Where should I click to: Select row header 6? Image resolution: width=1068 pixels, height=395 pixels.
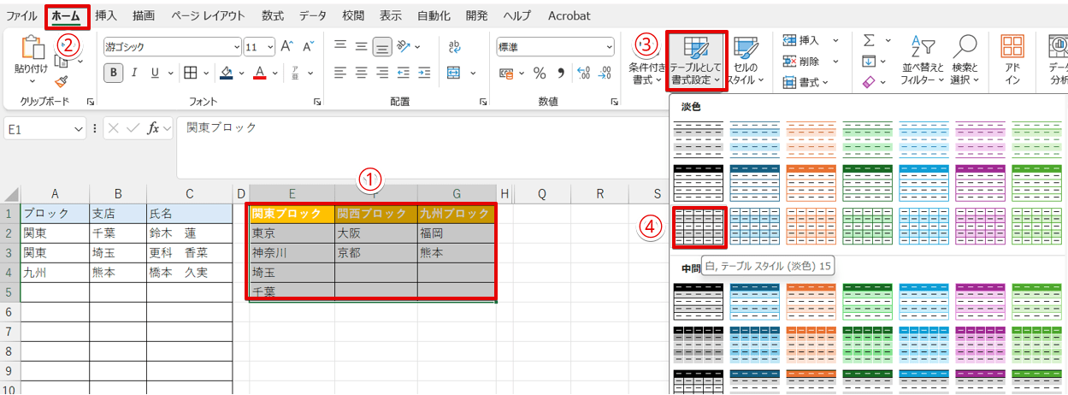[9, 312]
